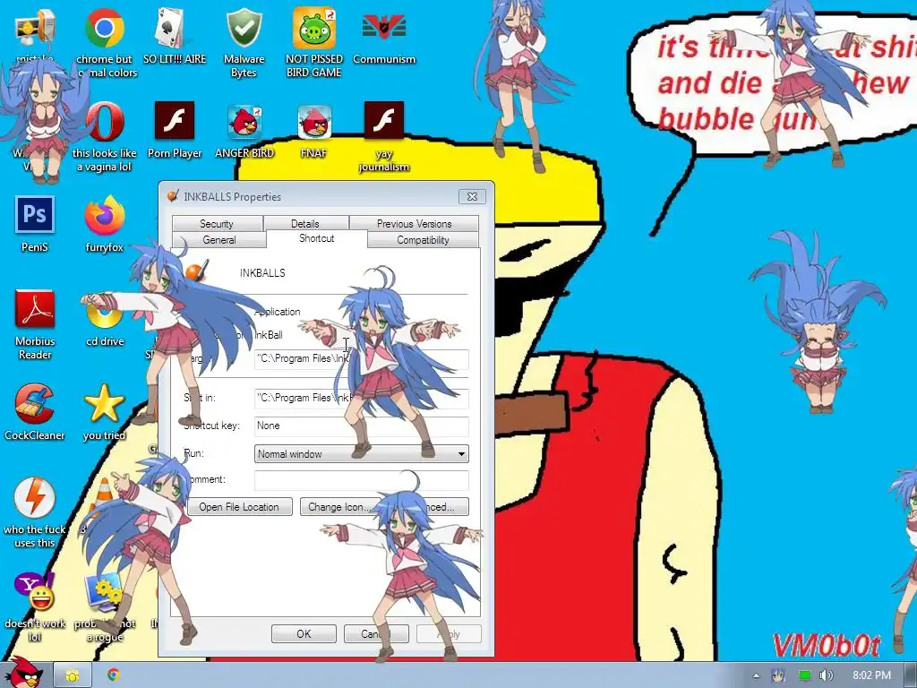The width and height of the screenshot is (917, 688).
Task: Click the Angry Bird Start button
Action: pos(26,672)
